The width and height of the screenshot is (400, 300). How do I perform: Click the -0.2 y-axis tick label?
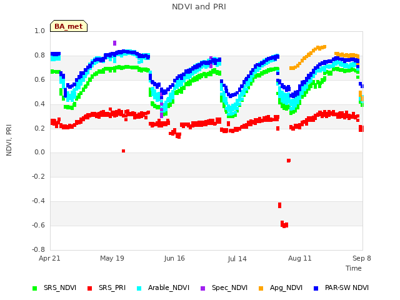(38, 176)
